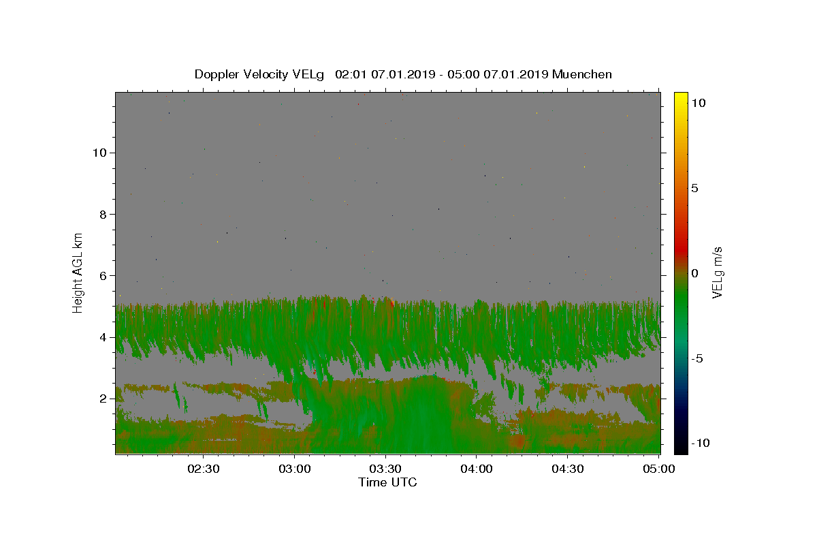Screen dimensions: 817x545
Task: Click the 03:00 time tick label
Action: click(295, 469)
